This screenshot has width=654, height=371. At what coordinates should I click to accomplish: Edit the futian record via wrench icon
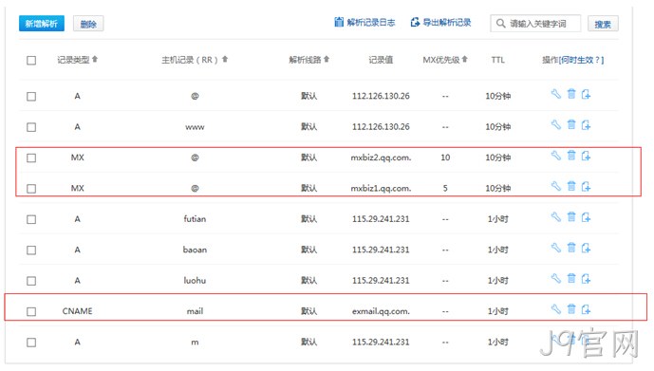[x=556, y=216]
